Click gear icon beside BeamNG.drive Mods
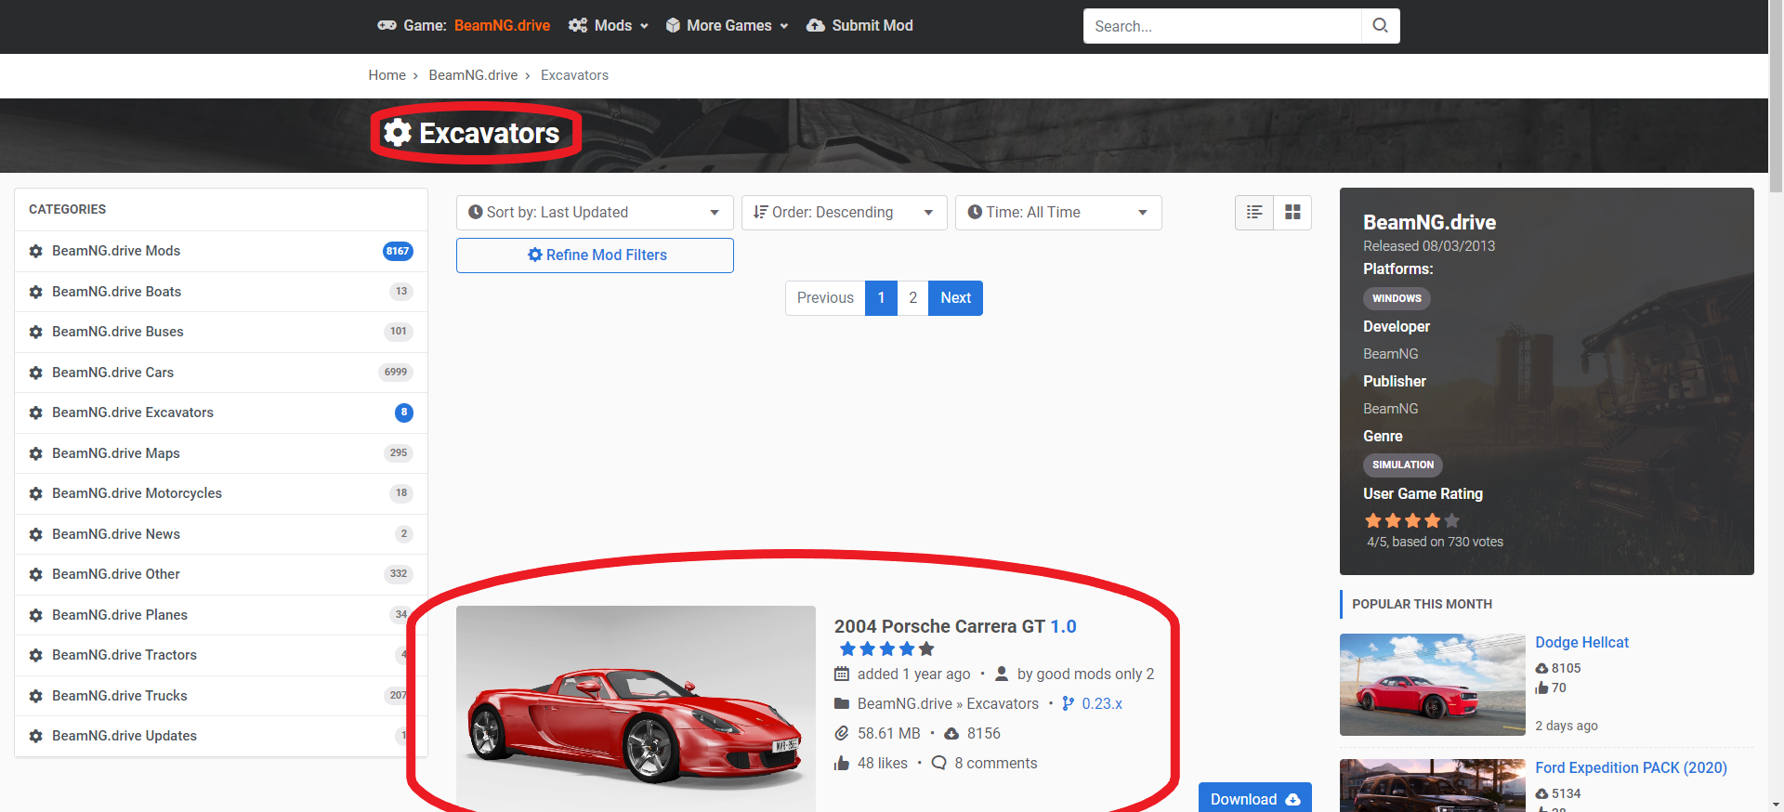 pos(36,251)
